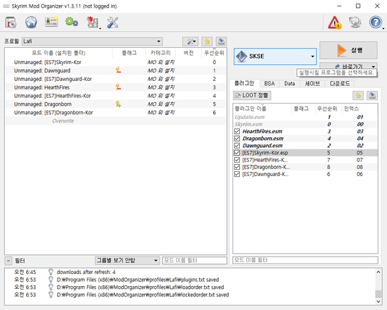The height and width of the screenshot is (310, 387).
Task: Open the shortcut button dropdown arrow
Action: point(374,66)
